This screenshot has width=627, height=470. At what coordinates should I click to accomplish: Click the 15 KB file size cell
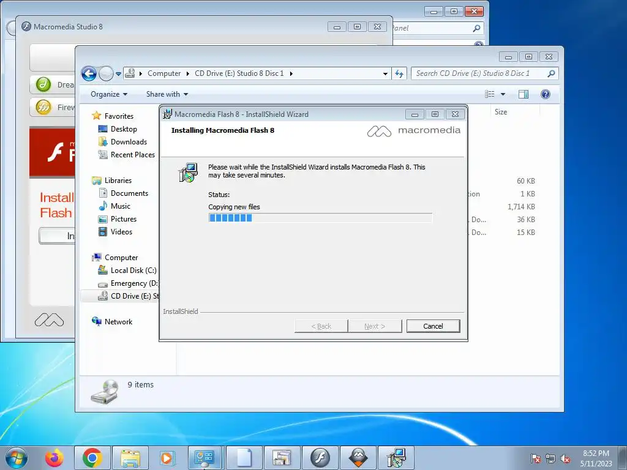(x=525, y=232)
